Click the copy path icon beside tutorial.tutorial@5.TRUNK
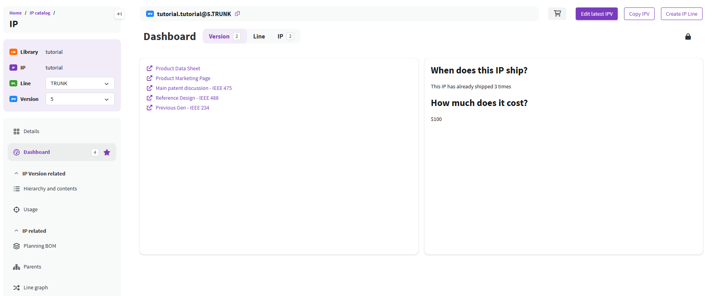 click(238, 14)
